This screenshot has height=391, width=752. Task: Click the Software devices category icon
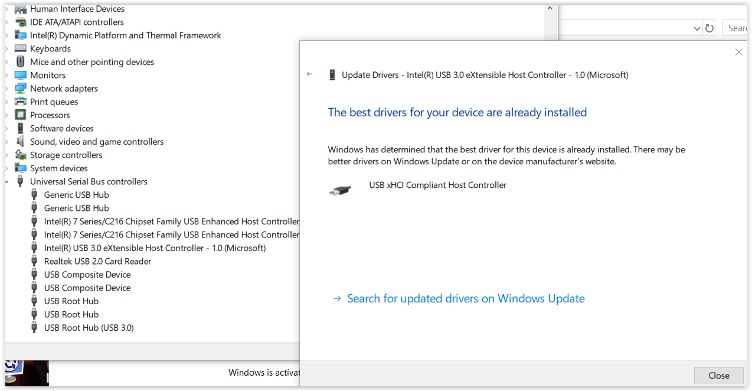(x=21, y=128)
